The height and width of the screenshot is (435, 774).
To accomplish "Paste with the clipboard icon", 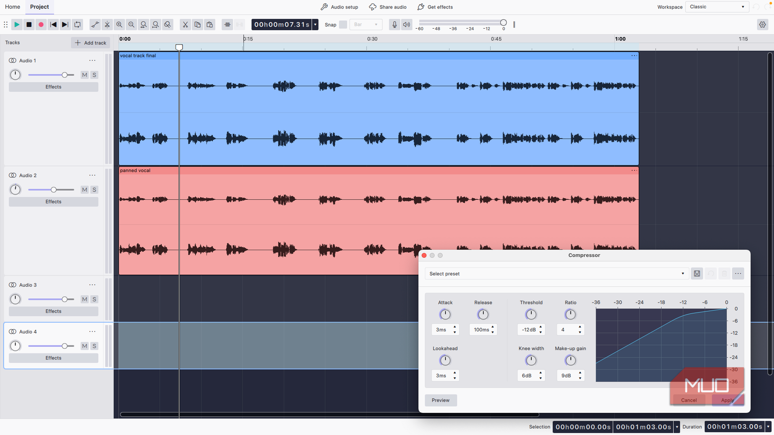I will pos(210,24).
